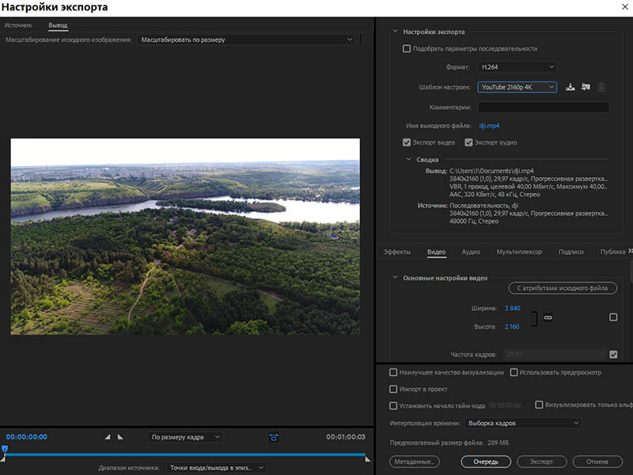Toggle Визуализировать только альфа checkbox
The image size is (633, 475).
tap(539, 405)
